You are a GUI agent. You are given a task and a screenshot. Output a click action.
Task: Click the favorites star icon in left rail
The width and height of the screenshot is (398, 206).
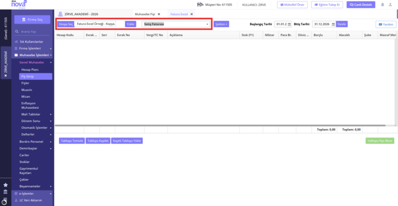[5, 185]
